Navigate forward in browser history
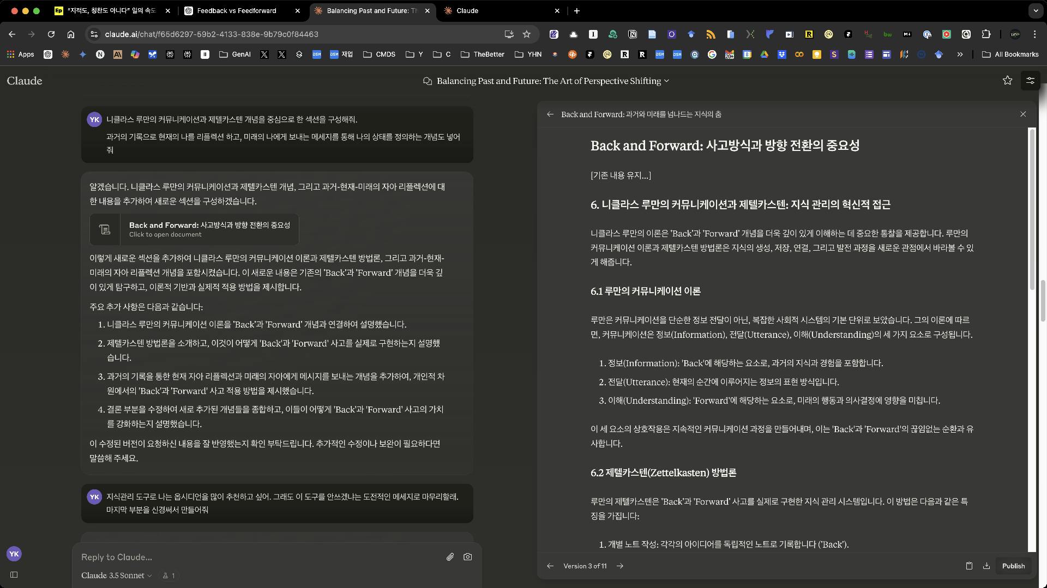Image resolution: width=1047 pixels, height=588 pixels. pos(32,34)
